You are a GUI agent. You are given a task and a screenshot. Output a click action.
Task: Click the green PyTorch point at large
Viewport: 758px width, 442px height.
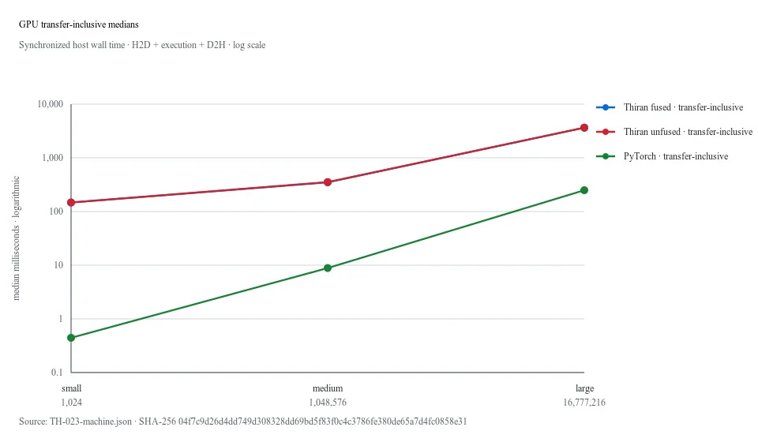(x=584, y=190)
